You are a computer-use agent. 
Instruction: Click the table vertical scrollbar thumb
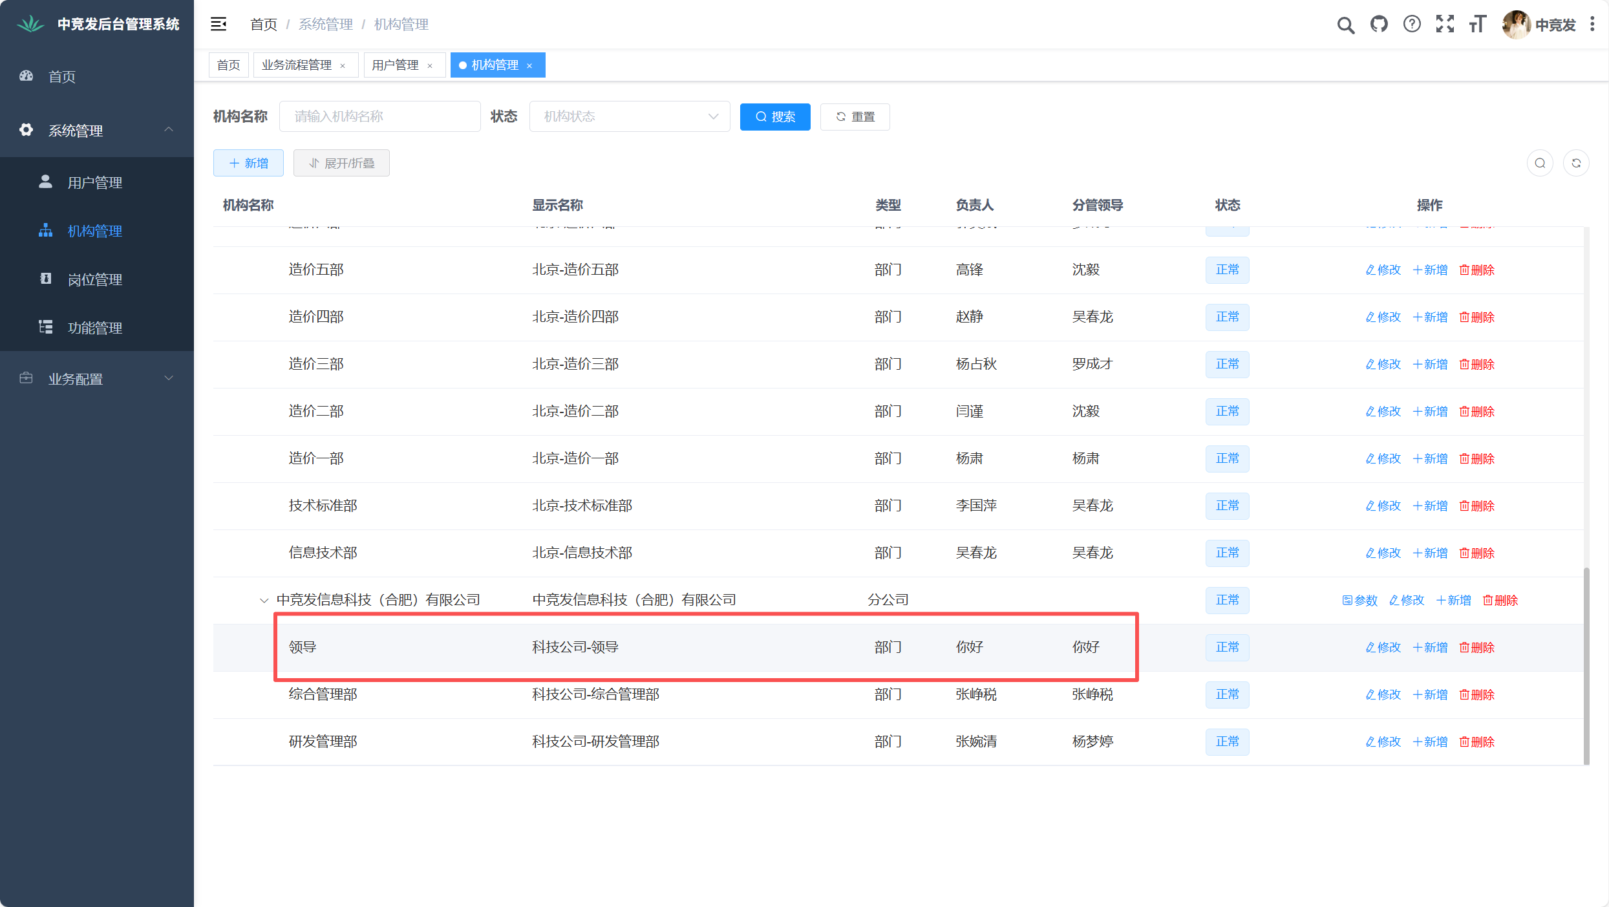[x=1586, y=666]
